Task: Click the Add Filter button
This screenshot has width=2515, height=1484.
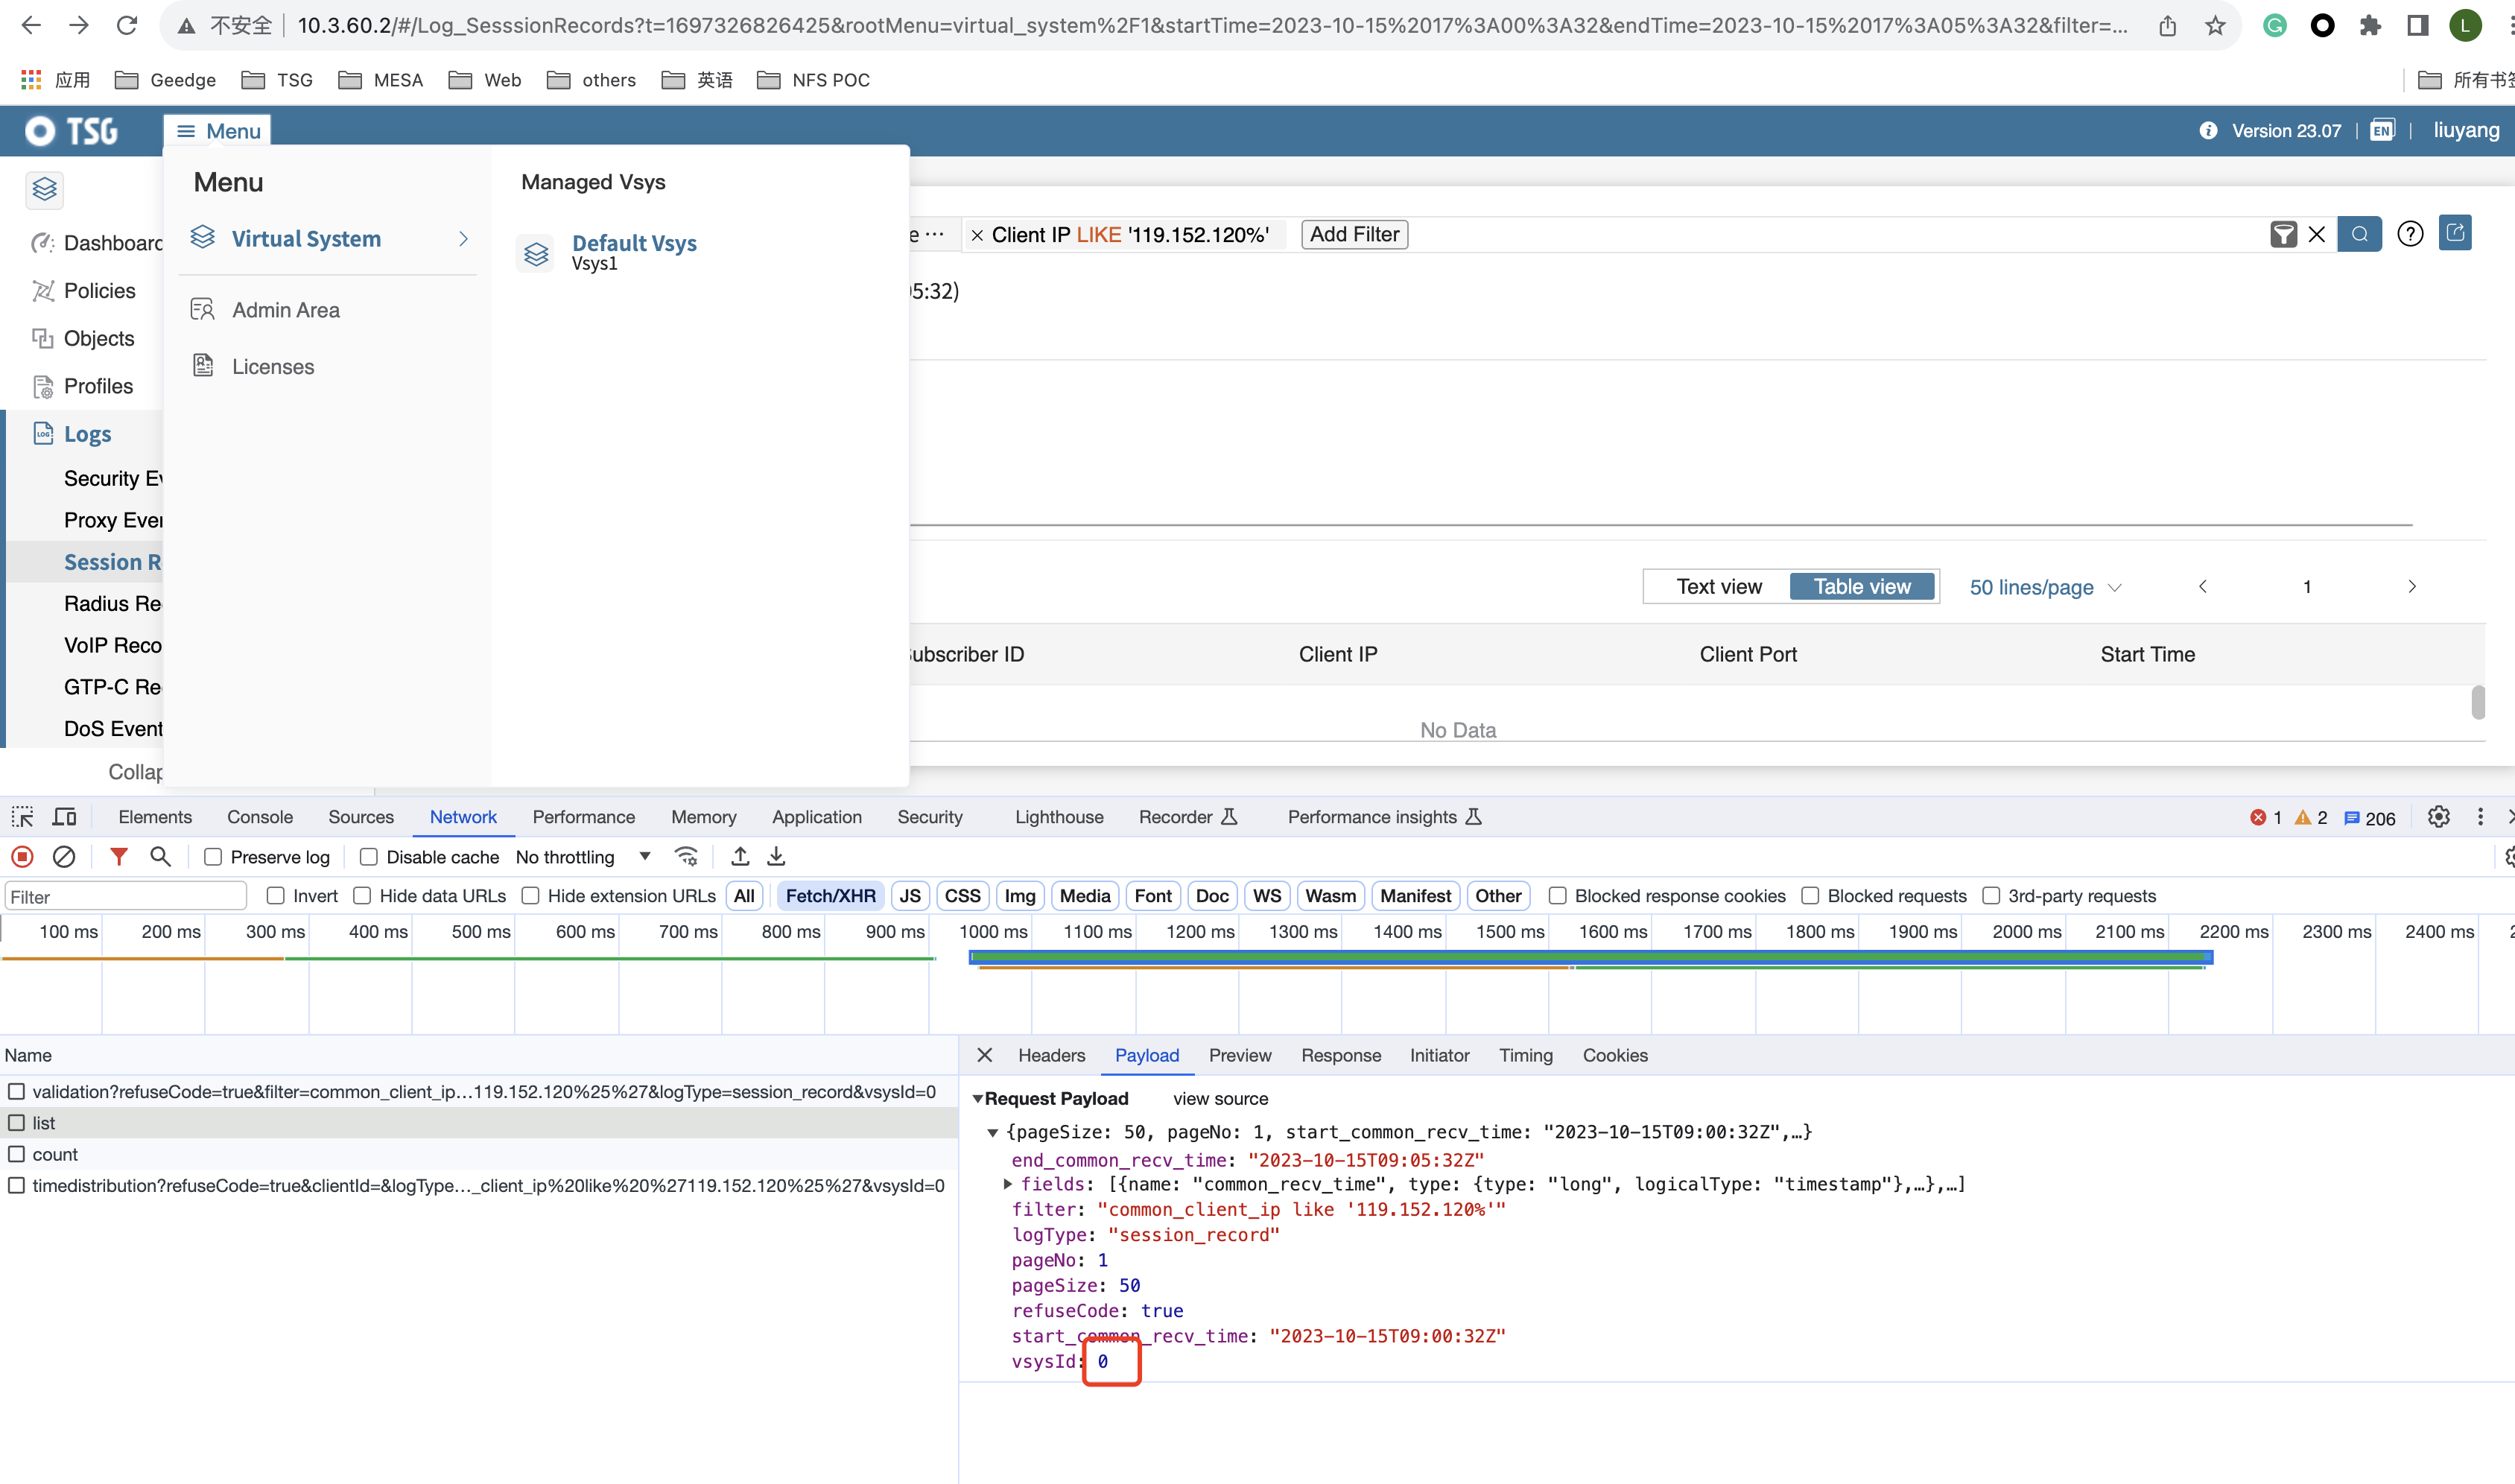Action: (x=1354, y=234)
